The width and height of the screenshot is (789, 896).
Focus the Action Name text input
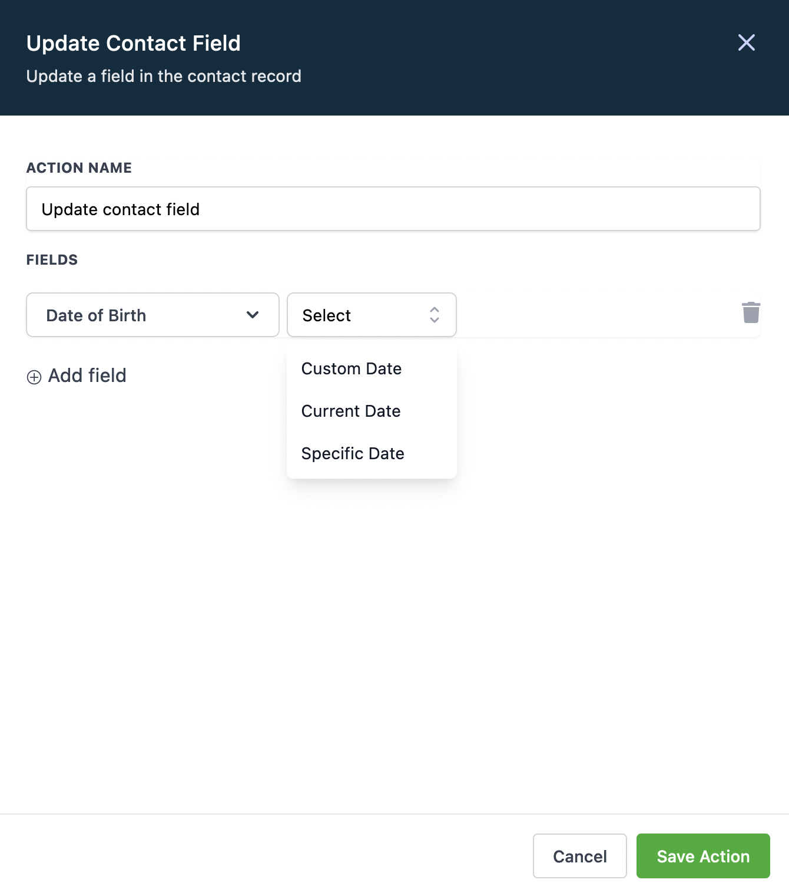point(393,209)
